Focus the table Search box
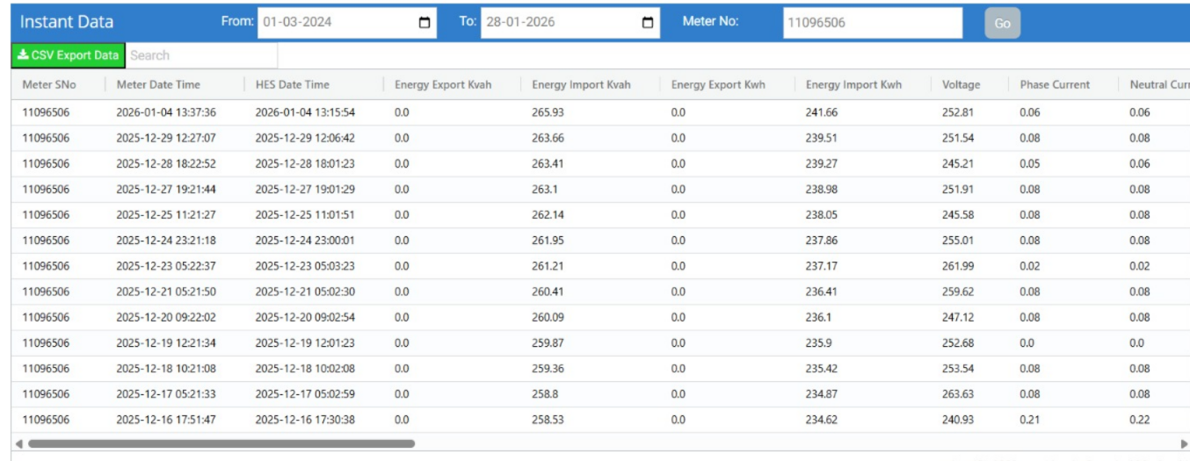Viewport: 1190px width, 461px height. 202,55
